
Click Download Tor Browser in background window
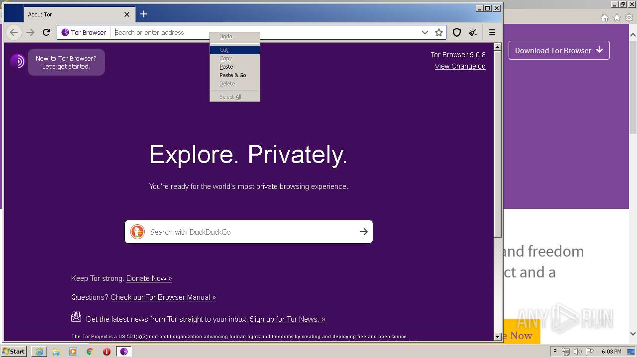(x=559, y=50)
